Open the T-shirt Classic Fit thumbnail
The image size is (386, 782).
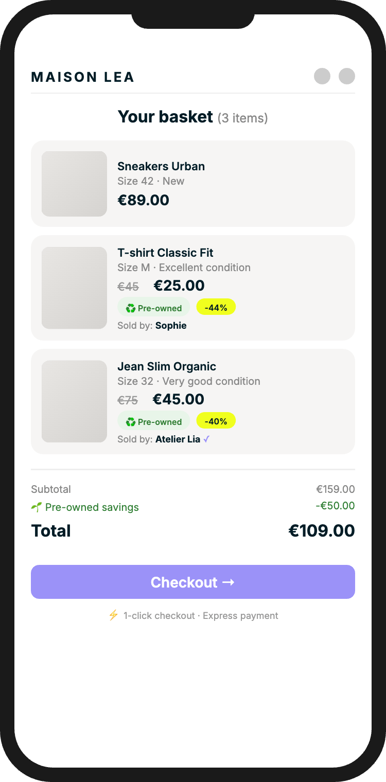74,288
